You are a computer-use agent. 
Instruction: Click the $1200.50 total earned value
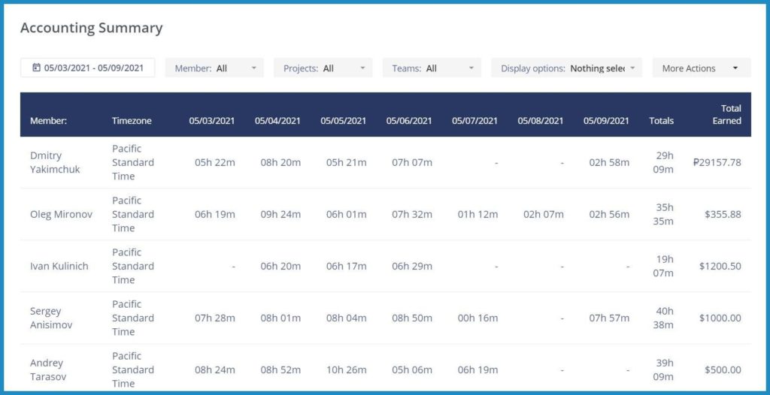pos(720,266)
